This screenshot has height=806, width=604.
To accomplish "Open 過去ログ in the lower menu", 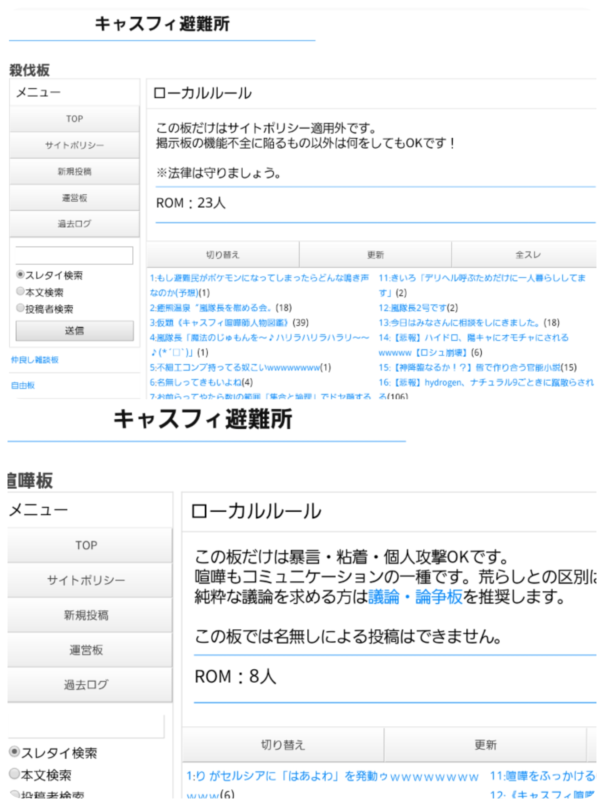I will click(x=86, y=685).
